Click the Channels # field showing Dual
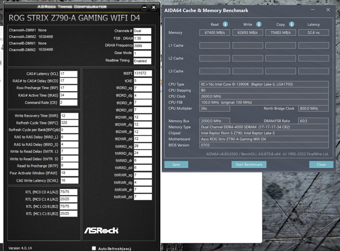 pyautogui.click(x=142, y=31)
